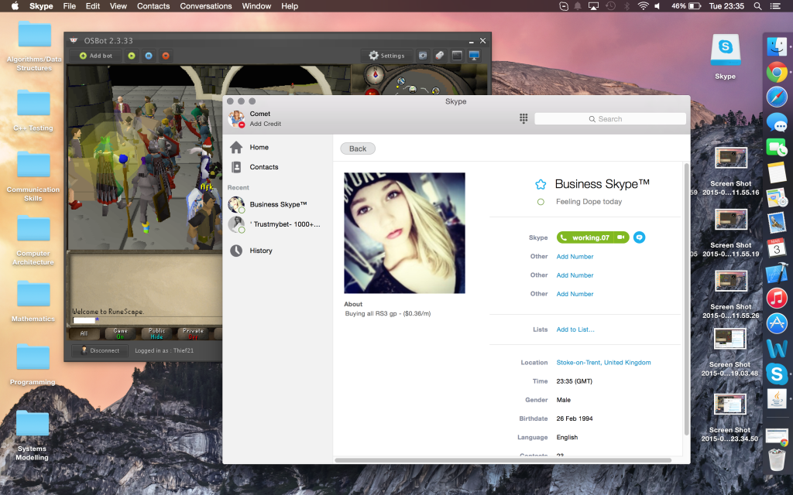Image resolution: width=793 pixels, height=495 pixels.
Task: Take a screenshot with OSBot camera icon
Action: 423,56
